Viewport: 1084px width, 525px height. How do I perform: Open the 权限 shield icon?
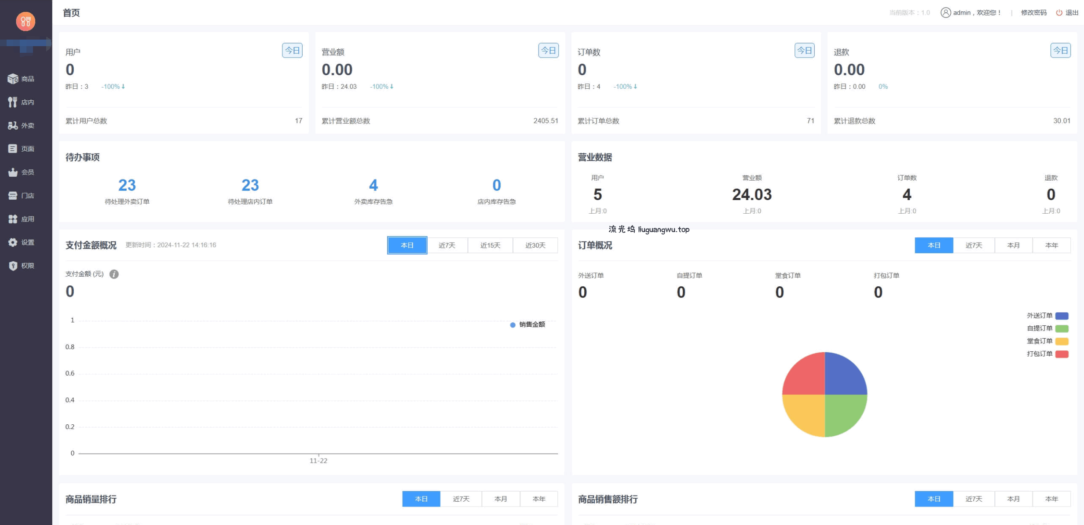pyautogui.click(x=13, y=266)
